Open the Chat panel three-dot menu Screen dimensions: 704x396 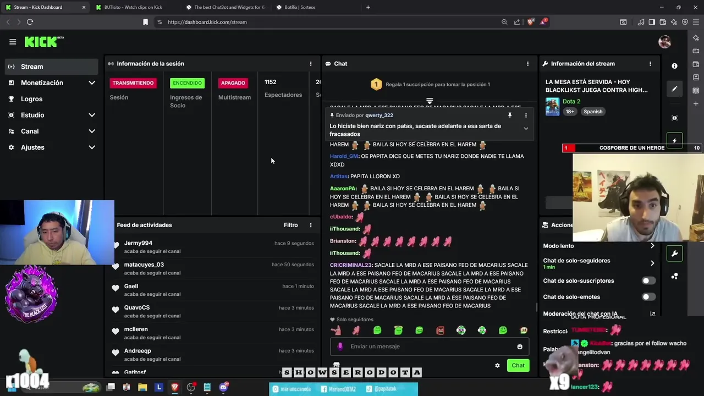527,64
